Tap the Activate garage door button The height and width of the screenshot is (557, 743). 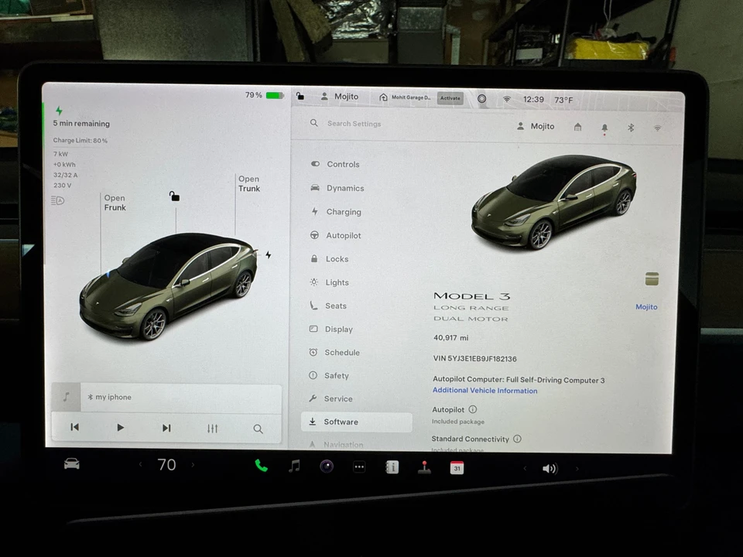(450, 98)
